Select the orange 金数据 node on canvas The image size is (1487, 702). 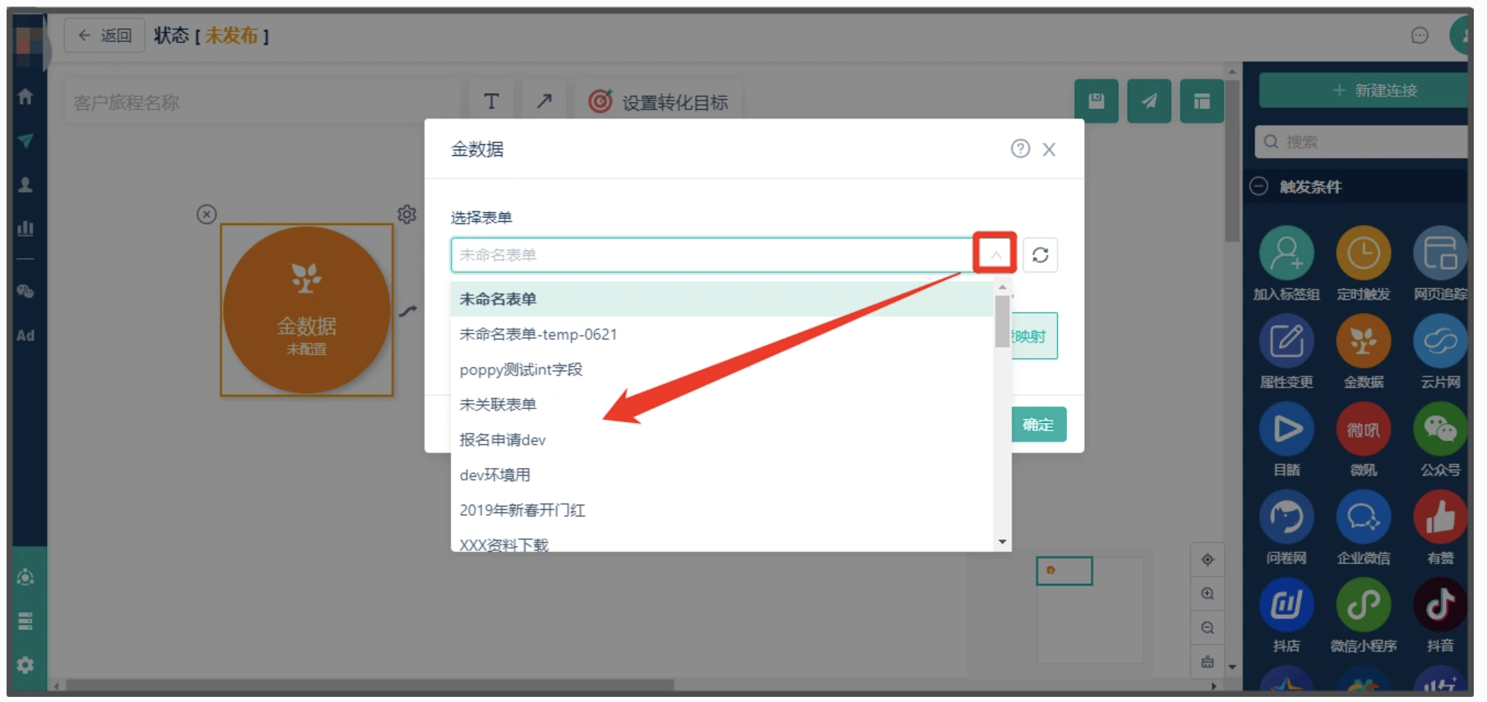[x=306, y=309]
